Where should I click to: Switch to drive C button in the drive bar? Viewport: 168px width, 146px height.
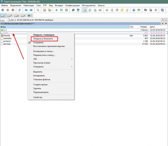[x=4, y=15]
